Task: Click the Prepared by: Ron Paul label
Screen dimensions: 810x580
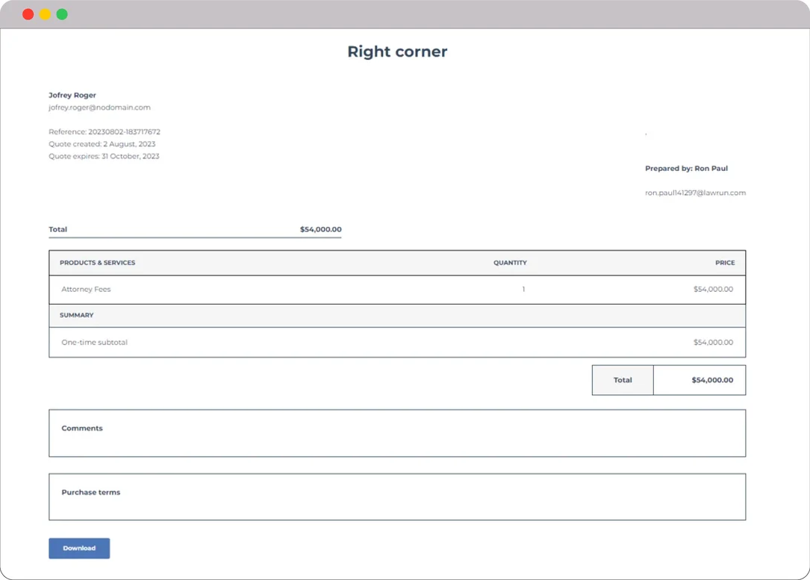Action: pos(686,168)
